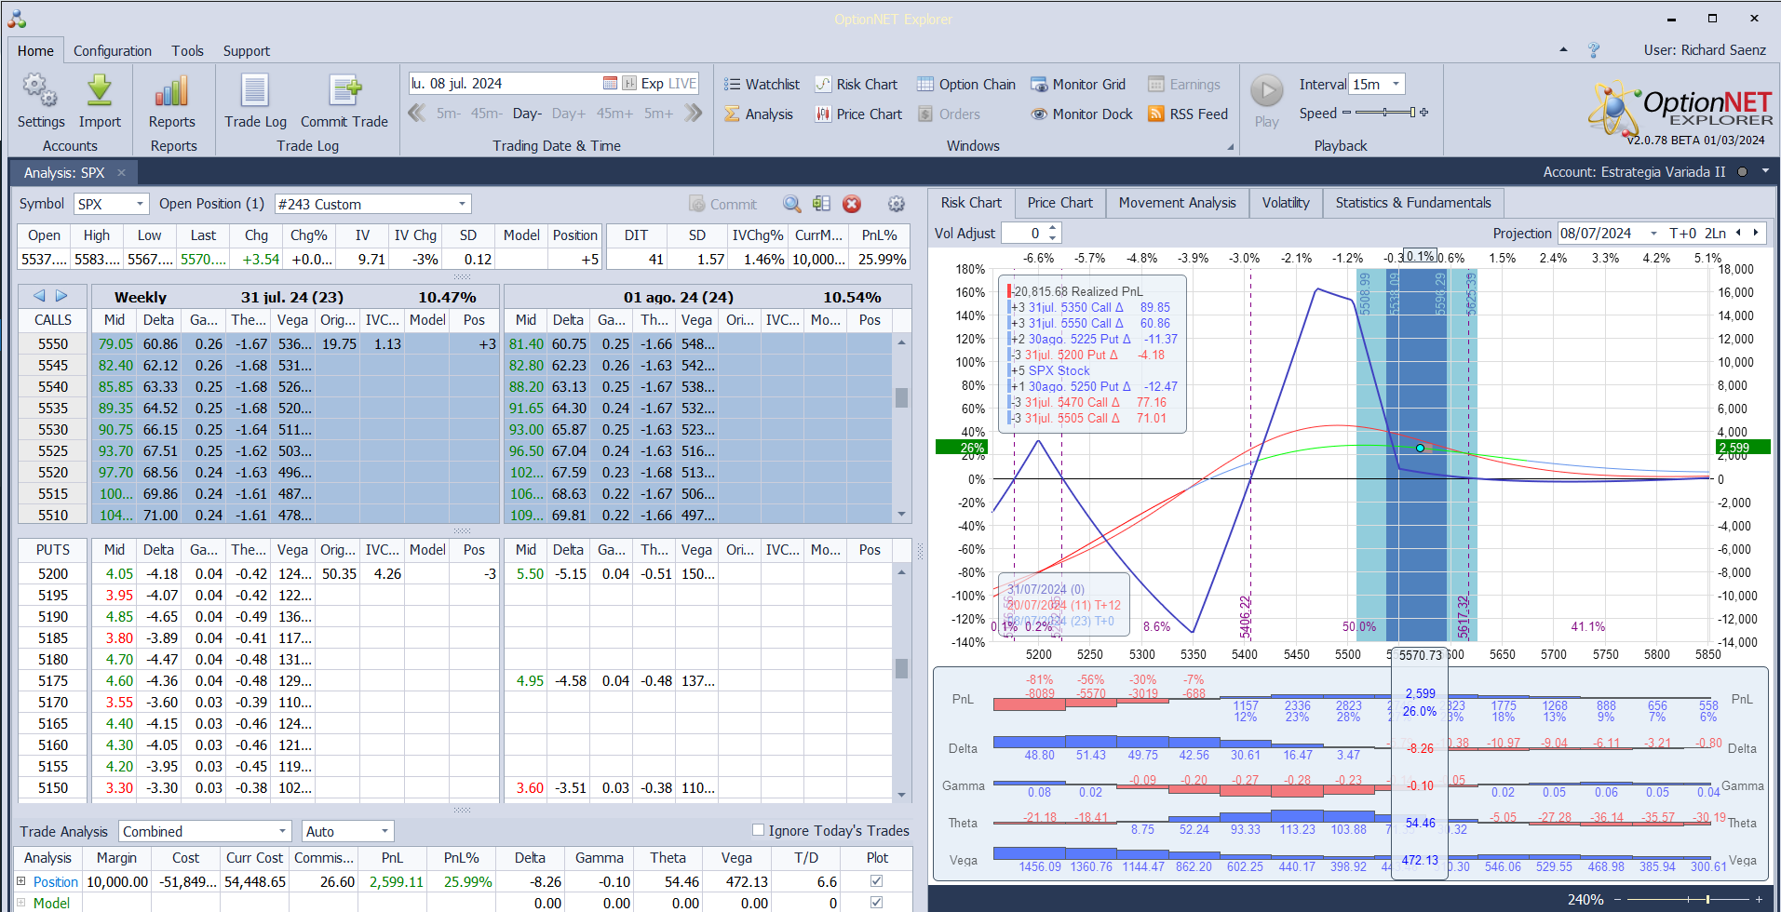This screenshot has width=1781, height=912.
Task: Jump backward with the double-left arrow
Action: 417,114
